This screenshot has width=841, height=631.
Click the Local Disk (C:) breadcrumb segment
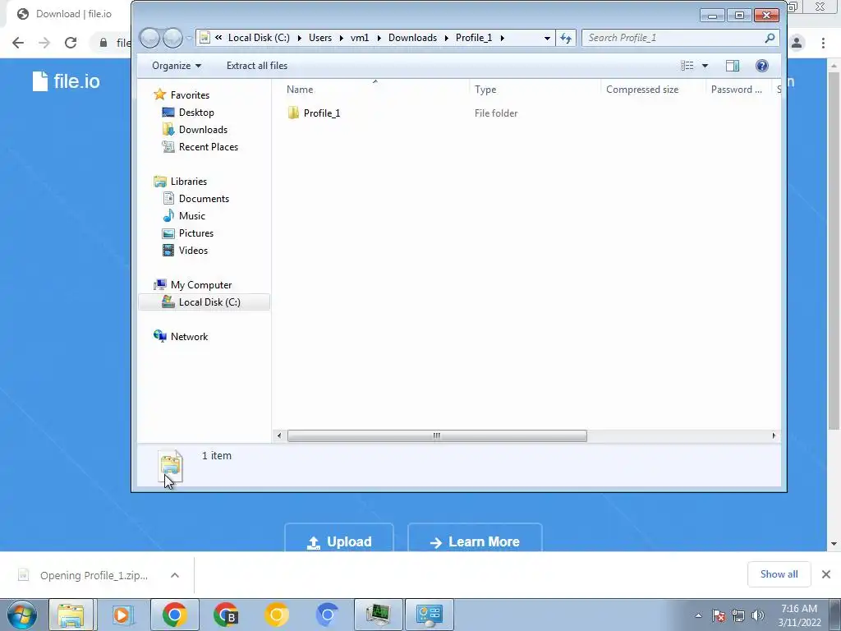point(259,38)
